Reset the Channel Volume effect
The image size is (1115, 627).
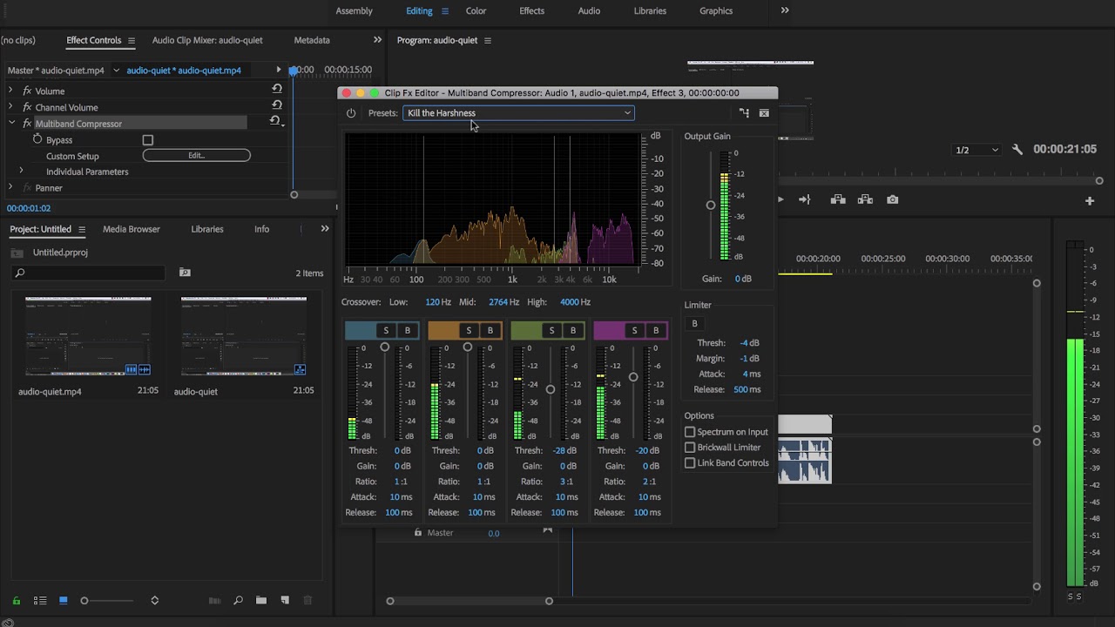[x=277, y=105]
